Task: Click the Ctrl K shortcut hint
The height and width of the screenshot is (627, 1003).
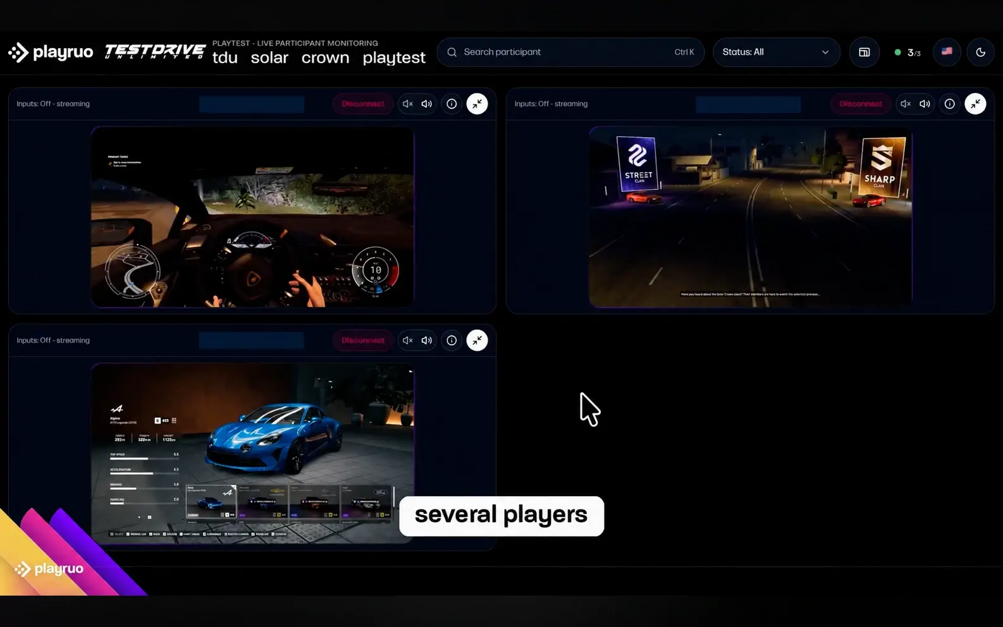Action: click(x=684, y=52)
